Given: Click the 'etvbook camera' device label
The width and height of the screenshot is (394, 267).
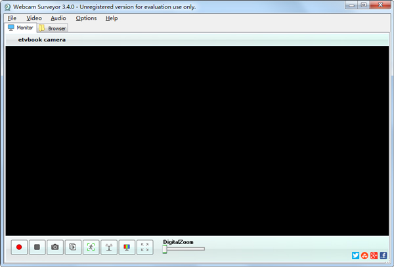Looking at the screenshot, I should (42, 39).
